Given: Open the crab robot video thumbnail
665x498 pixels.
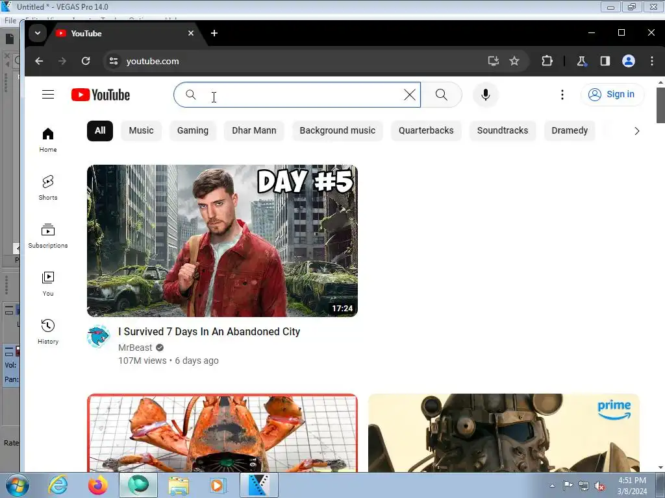Looking at the screenshot, I should click(222, 433).
